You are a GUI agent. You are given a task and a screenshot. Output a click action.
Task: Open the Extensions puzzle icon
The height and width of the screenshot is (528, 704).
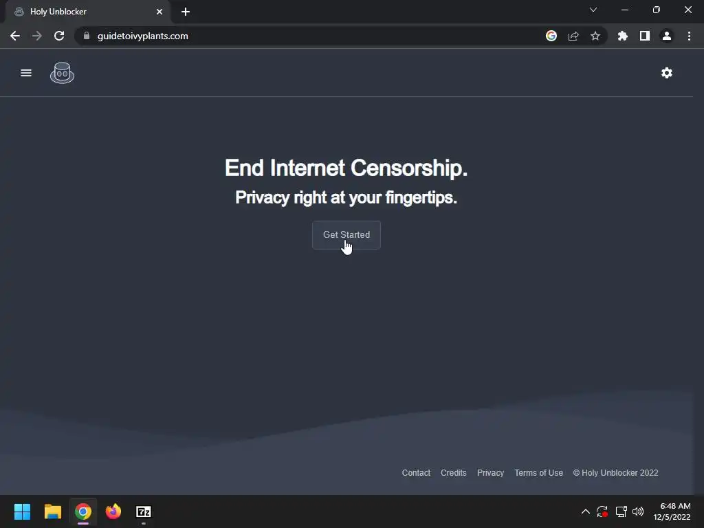pos(623,36)
